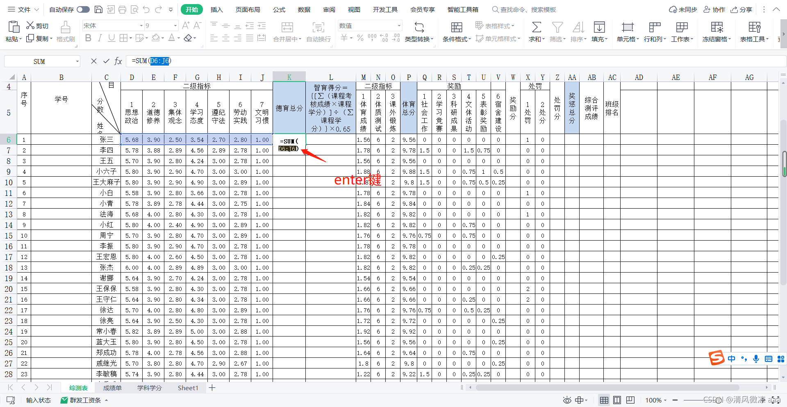Image resolution: width=787 pixels, height=407 pixels.
Task: Toggle the auto-save (自动保存) switch
Action: tap(83, 9)
